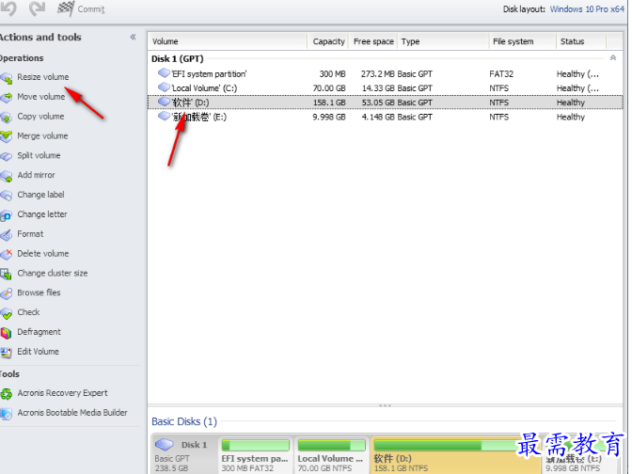Click the Change letter icon

tap(7, 214)
